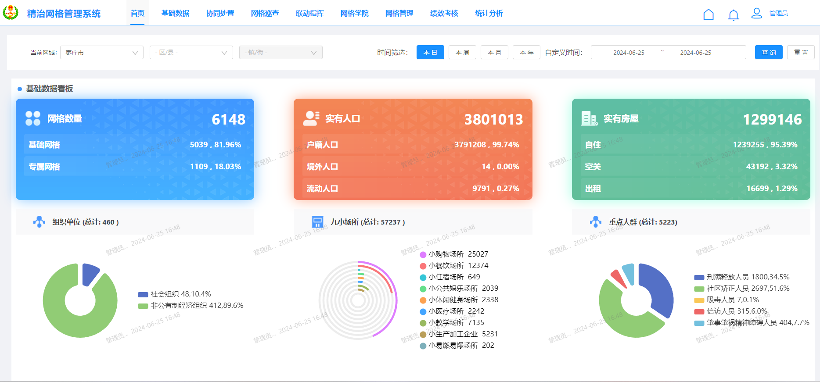Expand the 枣庄市 region dropdown
The height and width of the screenshot is (382, 820).
coord(101,53)
